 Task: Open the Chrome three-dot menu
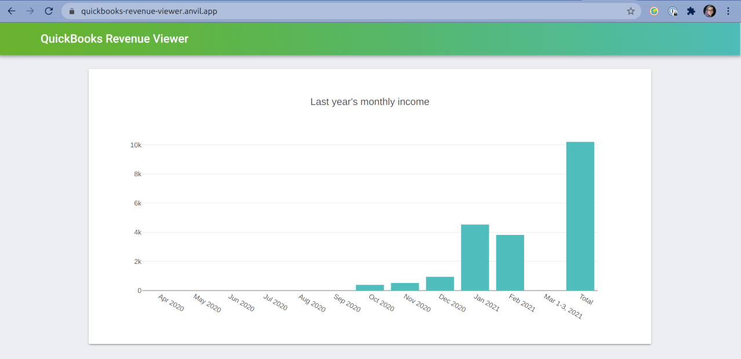click(x=728, y=10)
